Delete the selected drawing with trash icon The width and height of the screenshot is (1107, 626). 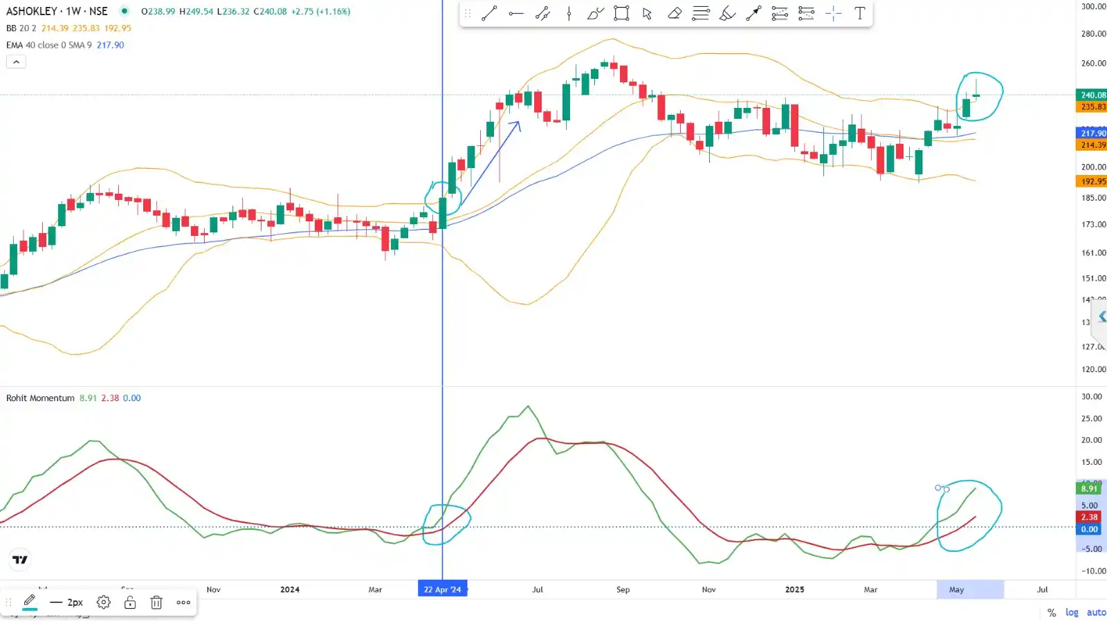(156, 602)
